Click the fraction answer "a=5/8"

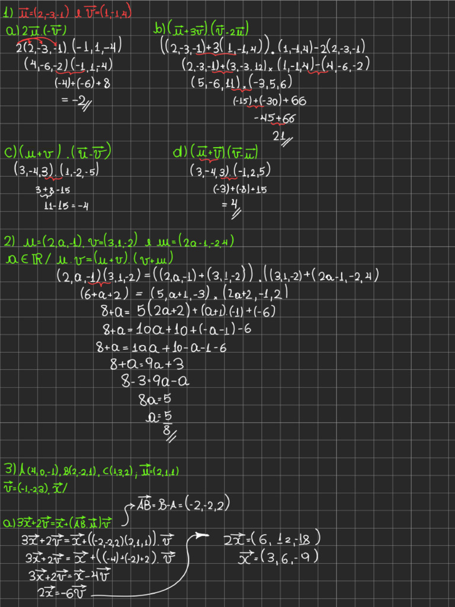click(x=161, y=426)
